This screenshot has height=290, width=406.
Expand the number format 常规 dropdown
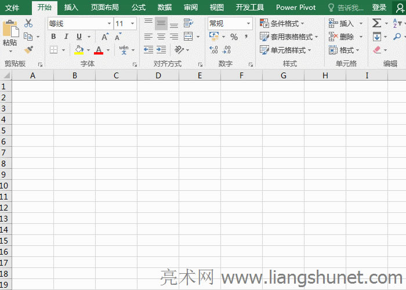[x=248, y=24]
